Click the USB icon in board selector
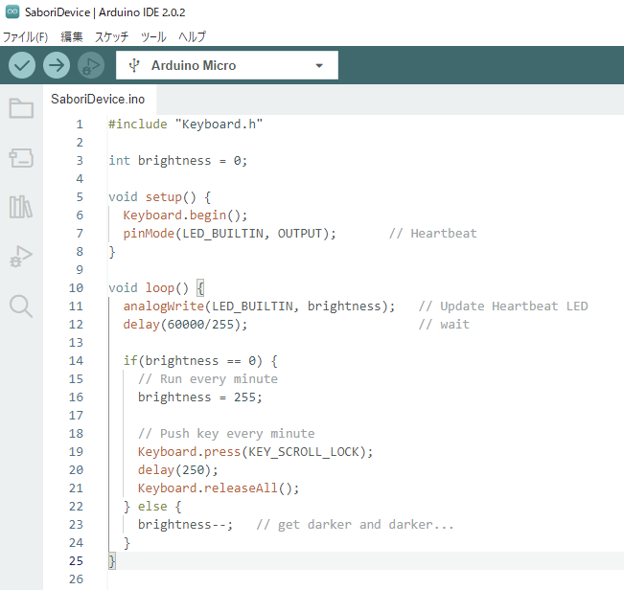The image size is (624, 590). tap(134, 65)
